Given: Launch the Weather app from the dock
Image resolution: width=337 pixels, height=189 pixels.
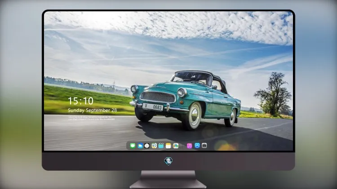Looking at the screenshot, I should pos(140,146).
